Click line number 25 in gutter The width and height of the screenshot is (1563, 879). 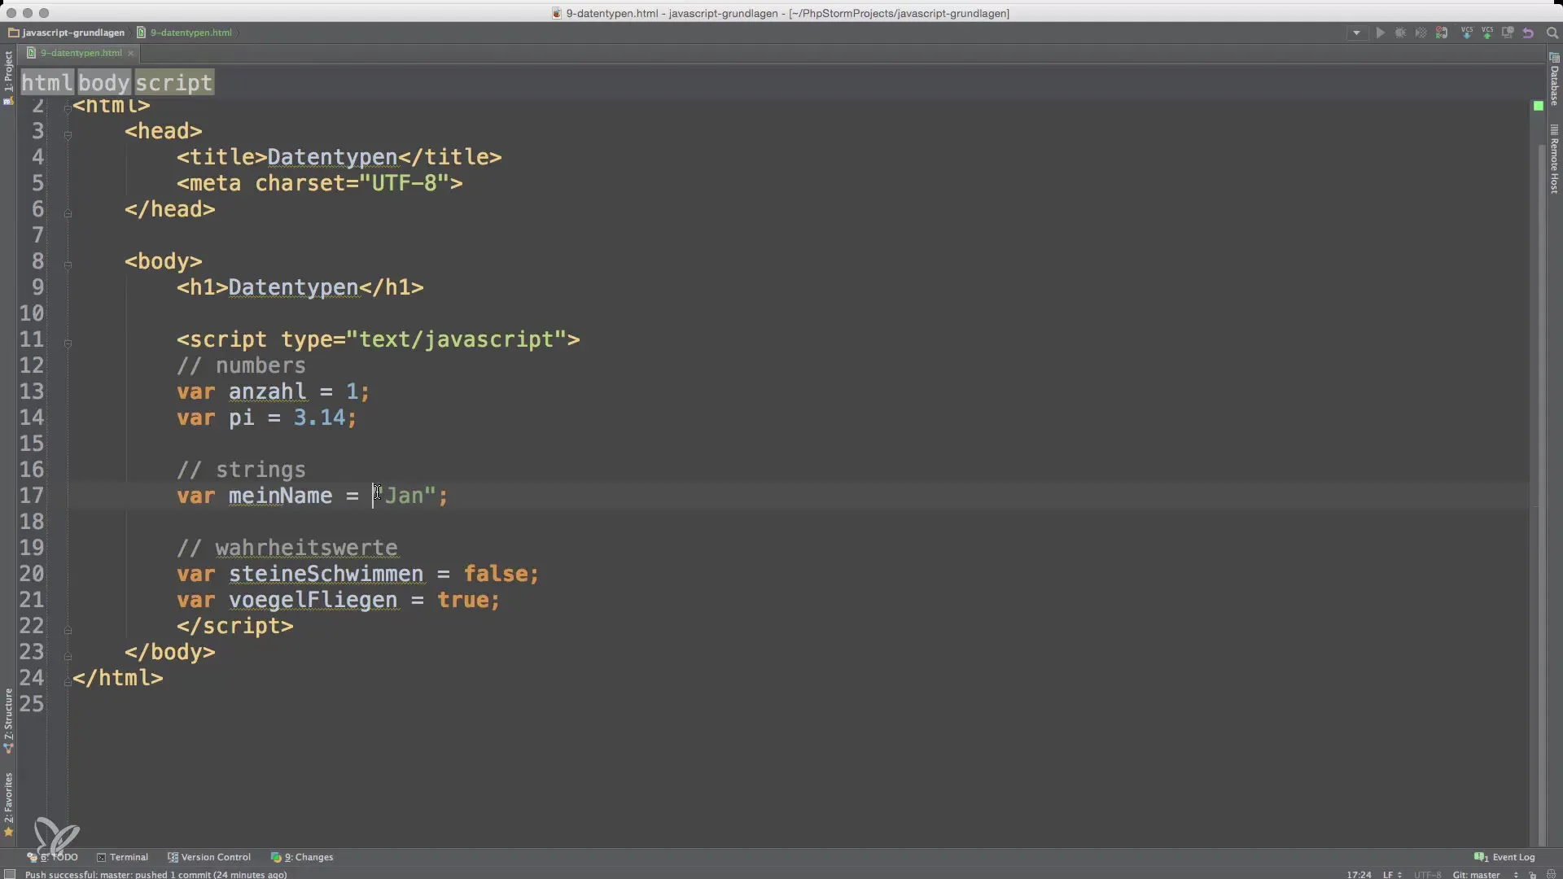point(32,704)
